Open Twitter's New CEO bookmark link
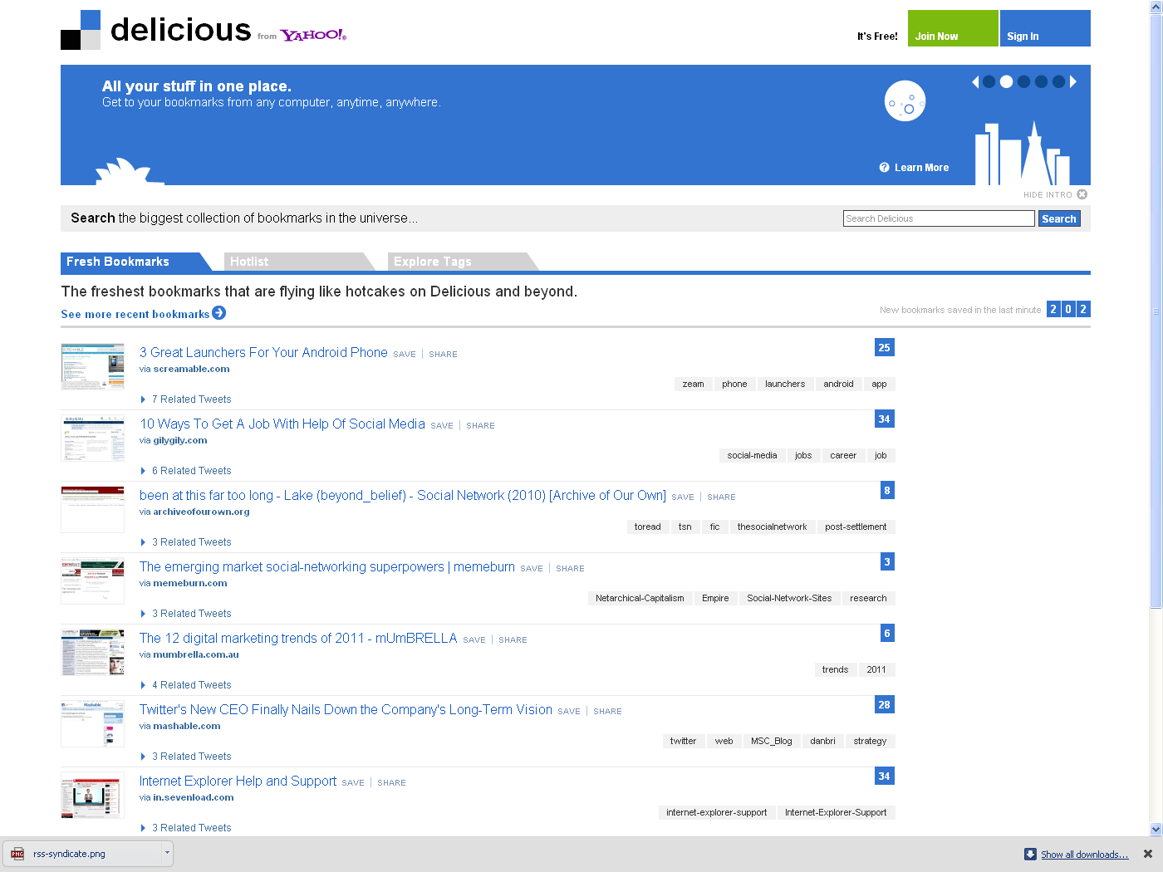Image resolution: width=1163 pixels, height=872 pixels. pyautogui.click(x=346, y=709)
